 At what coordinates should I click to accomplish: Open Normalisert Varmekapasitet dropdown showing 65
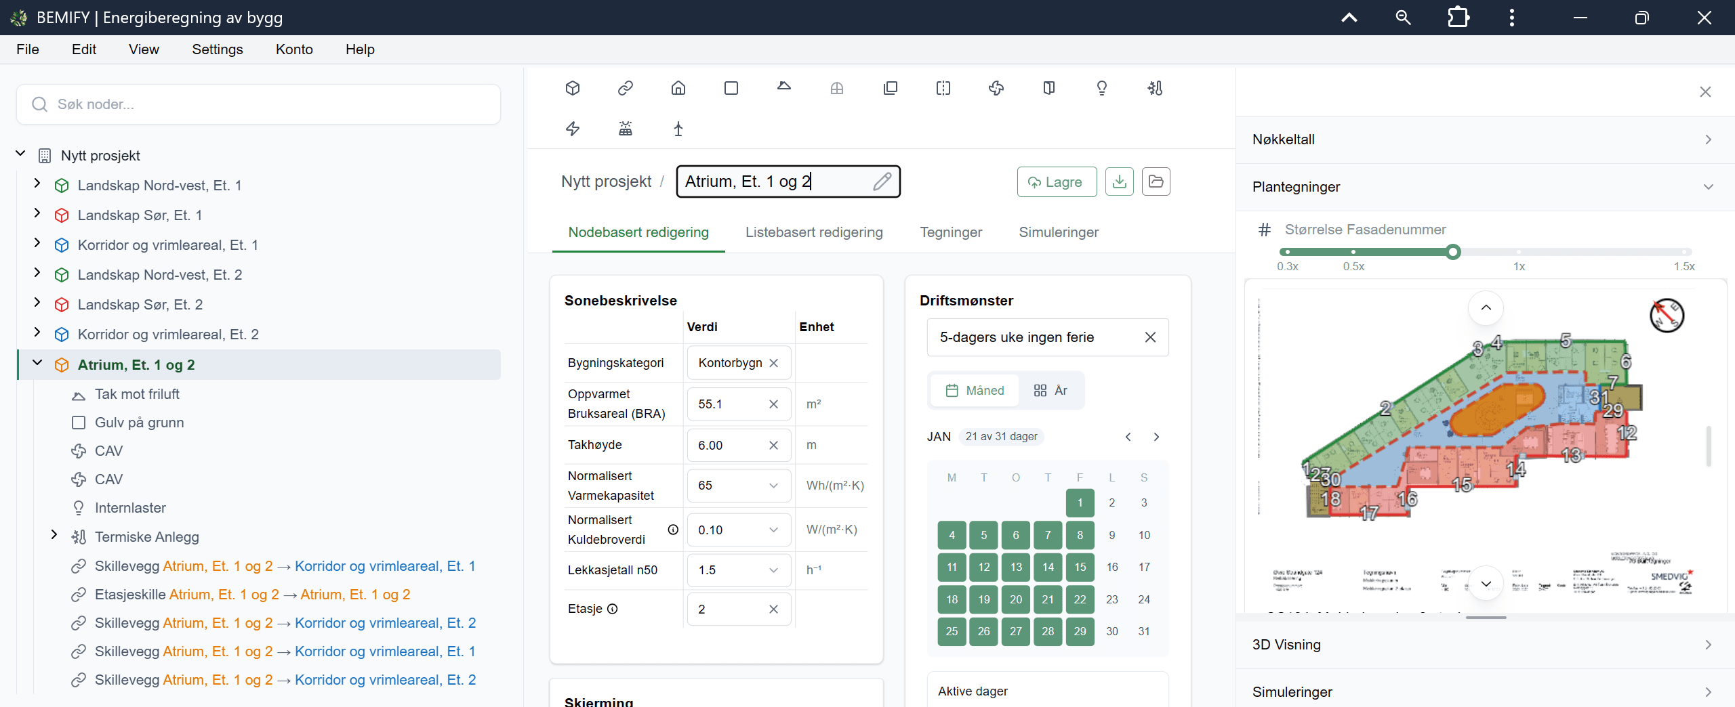[739, 486]
